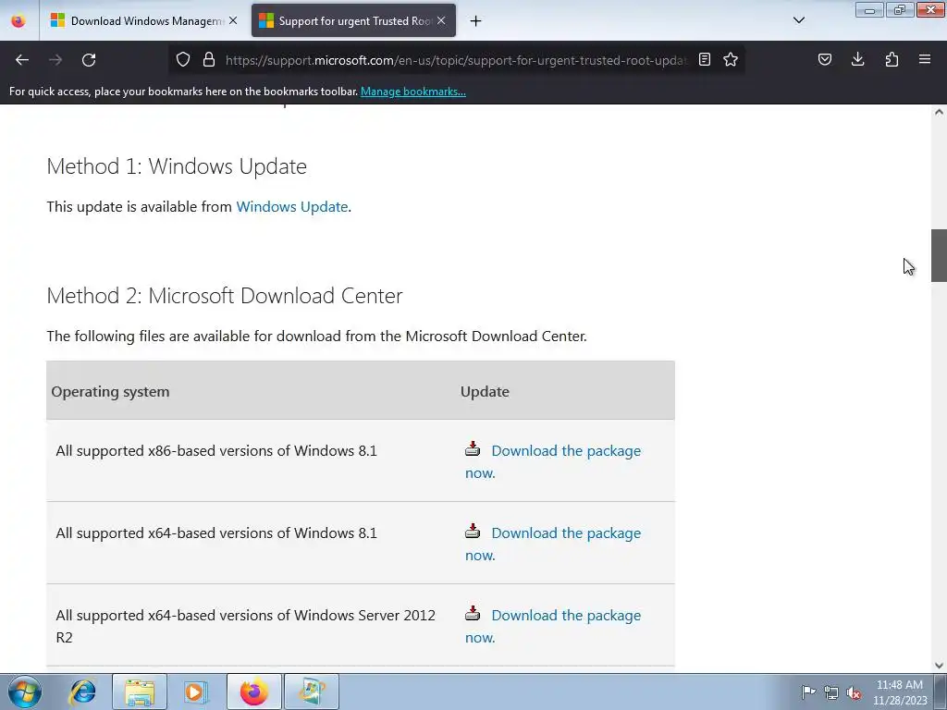
Task: Save page to Pocket
Action: (x=824, y=59)
